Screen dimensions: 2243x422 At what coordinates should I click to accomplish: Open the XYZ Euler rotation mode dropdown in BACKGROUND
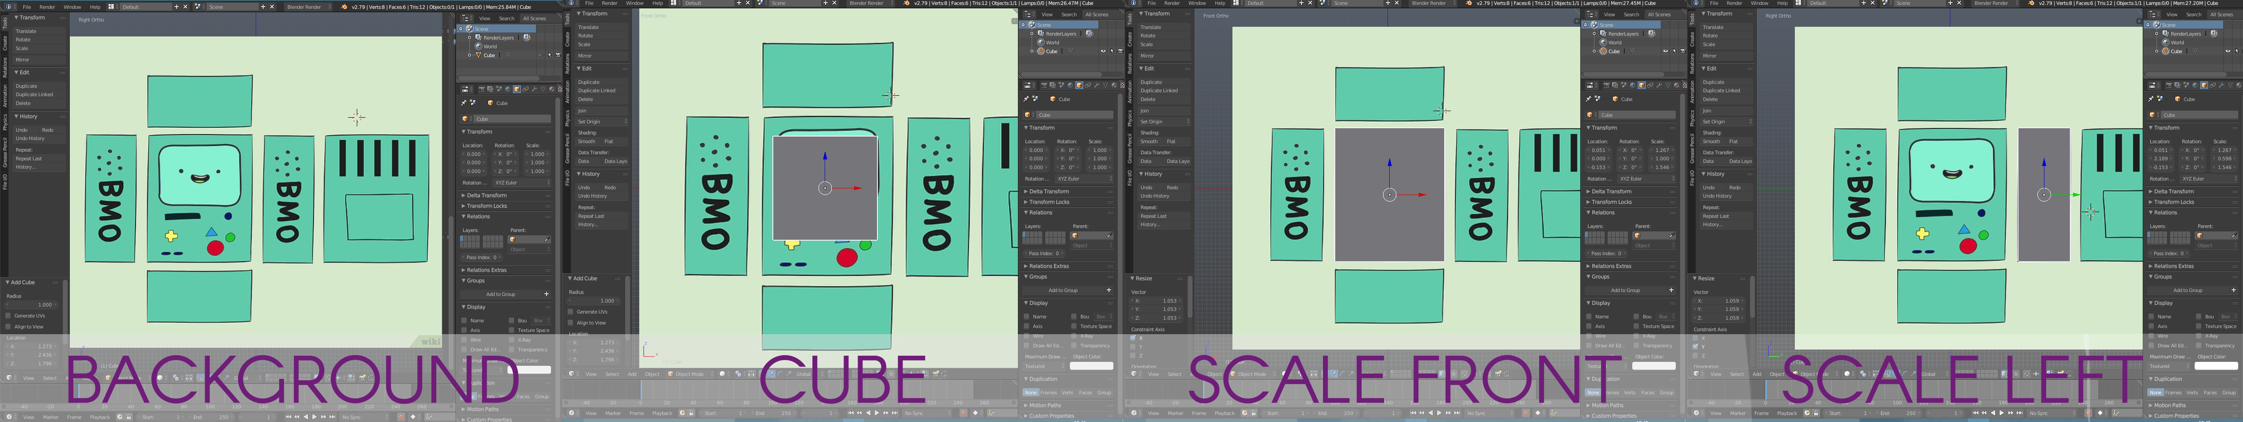tap(522, 183)
